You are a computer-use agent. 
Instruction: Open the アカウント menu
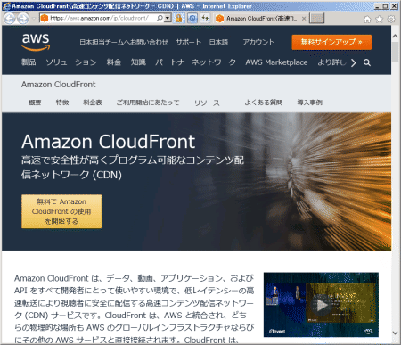pos(258,42)
